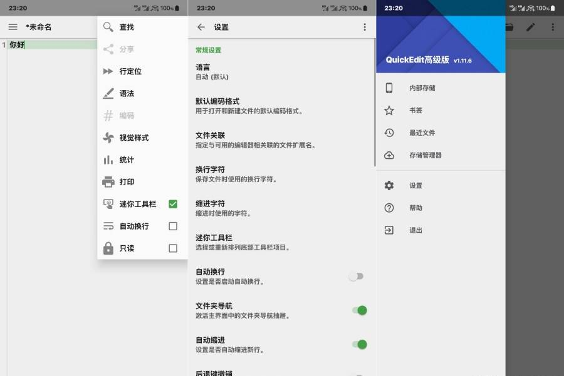Turn on the 自动换行 settings switch
564x376 pixels.
(x=357, y=277)
